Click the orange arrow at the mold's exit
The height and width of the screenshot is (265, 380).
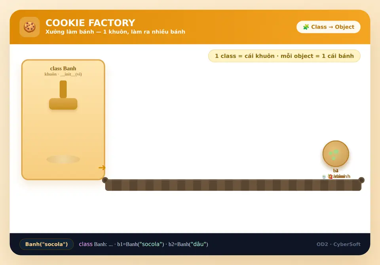pos(102,168)
